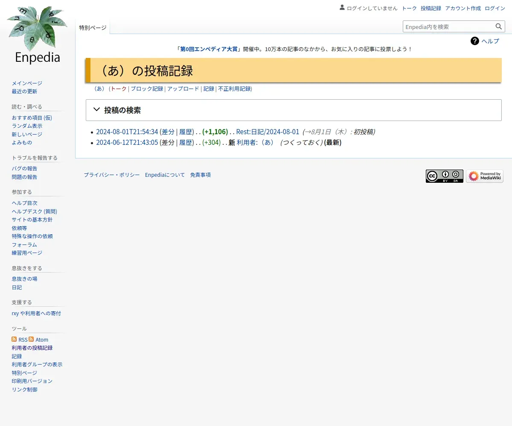512x426 pixels.
Task: Open ヘルプデスク (質問) link
Action: (35, 211)
